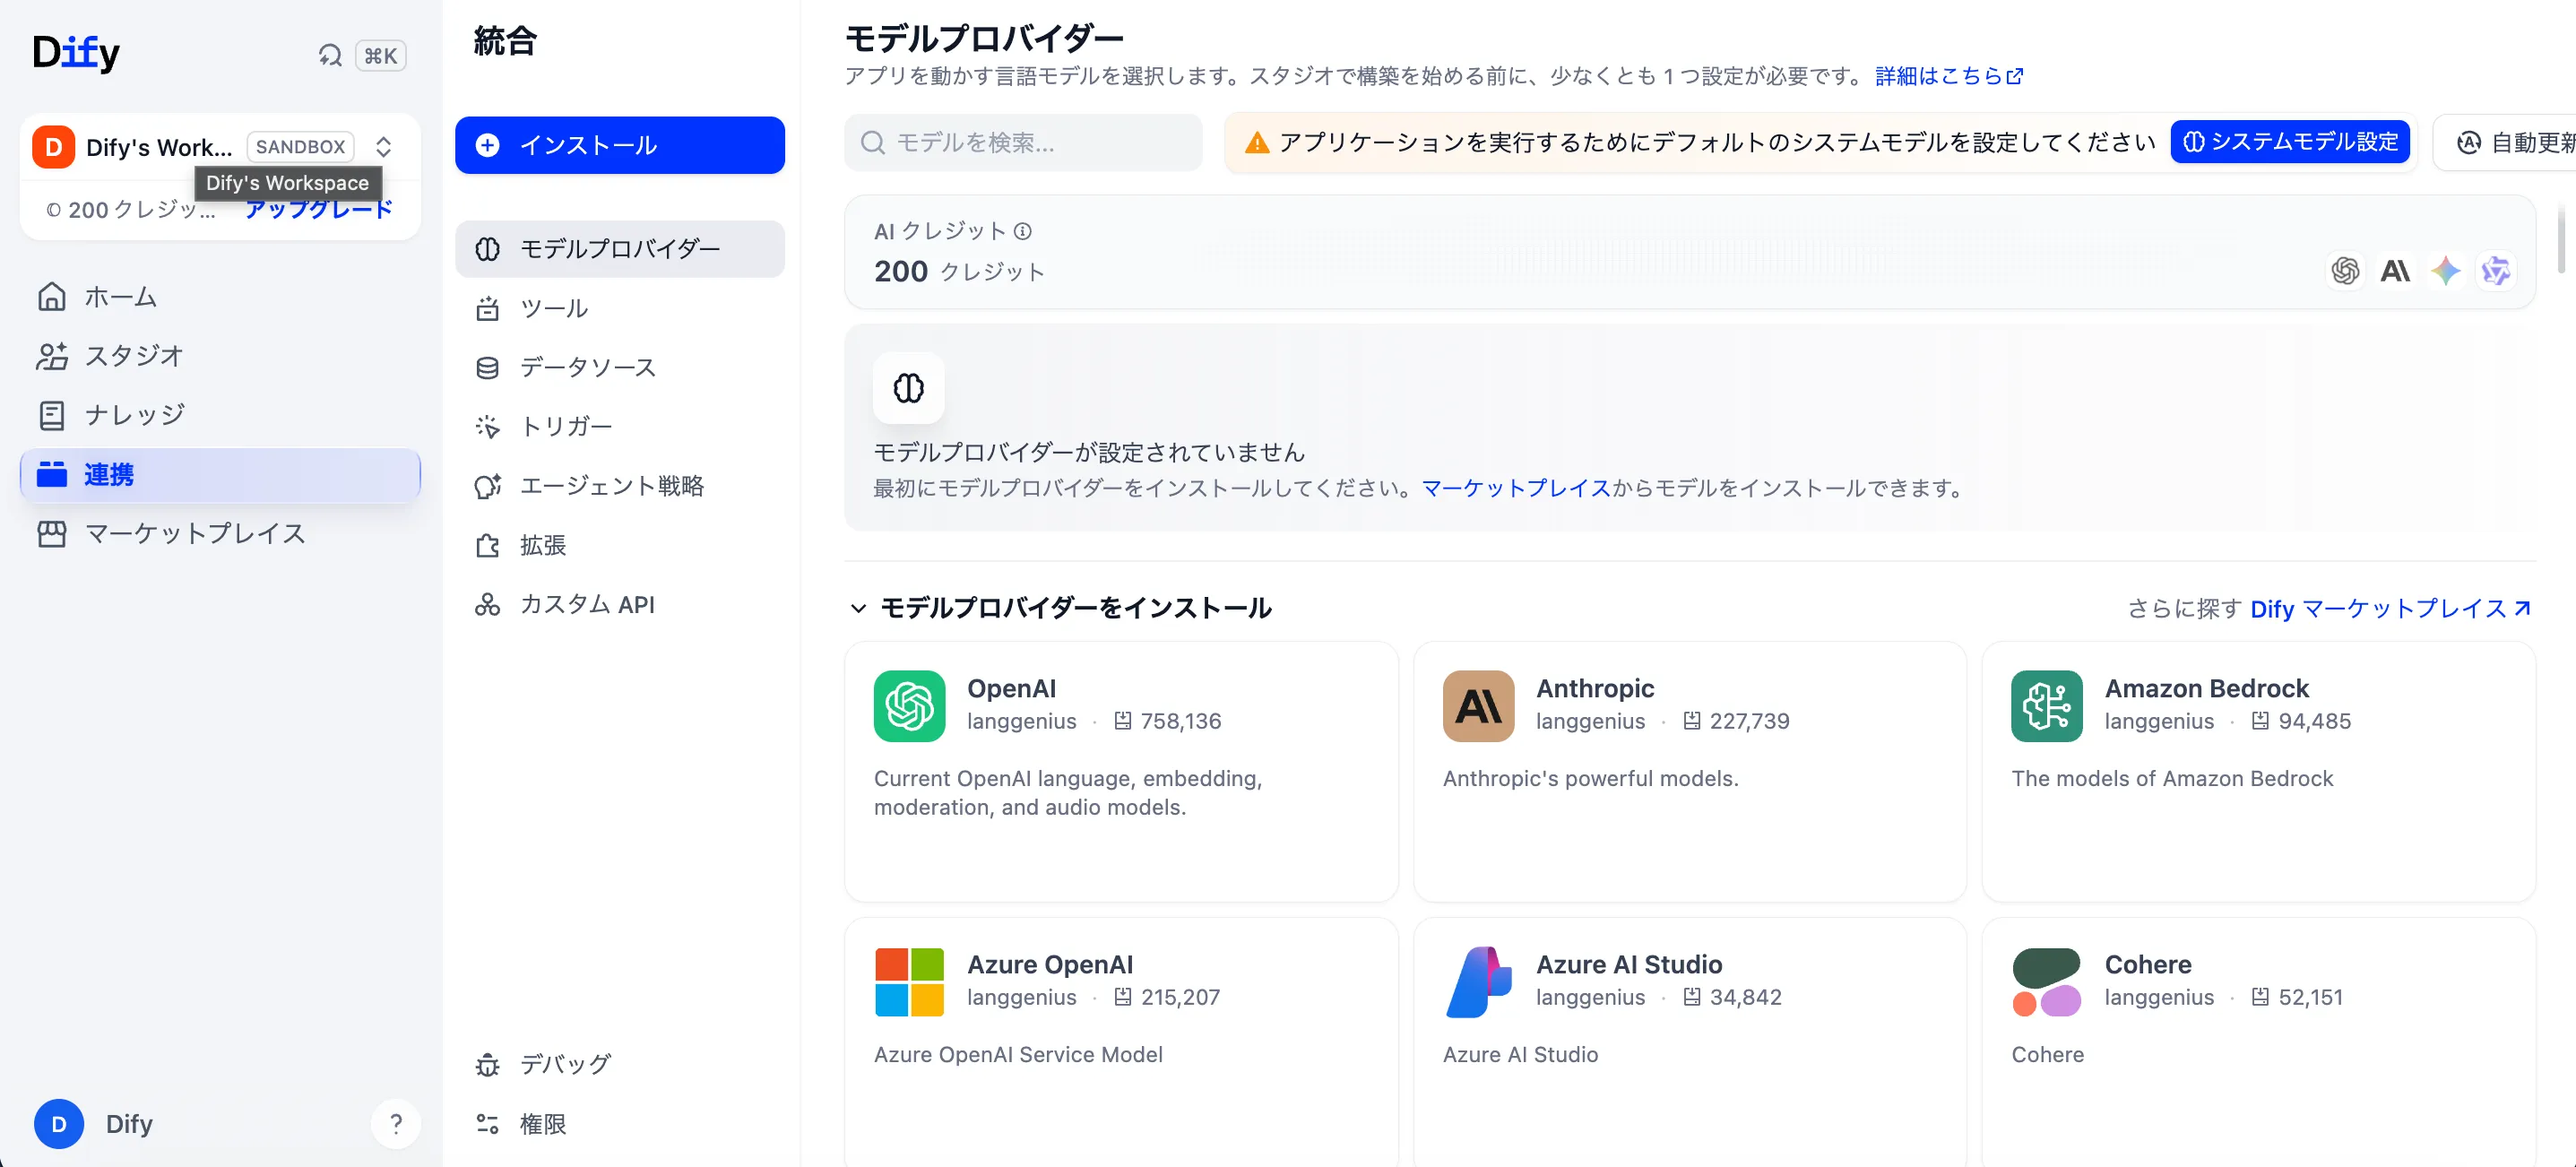This screenshot has height=1167, width=2576.
Task: Open the Dify マーケットプレイス link
Action: coord(2391,608)
